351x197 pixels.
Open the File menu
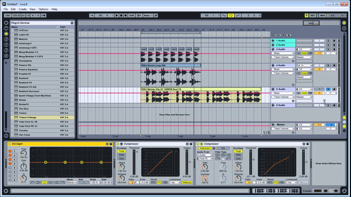[5, 9]
